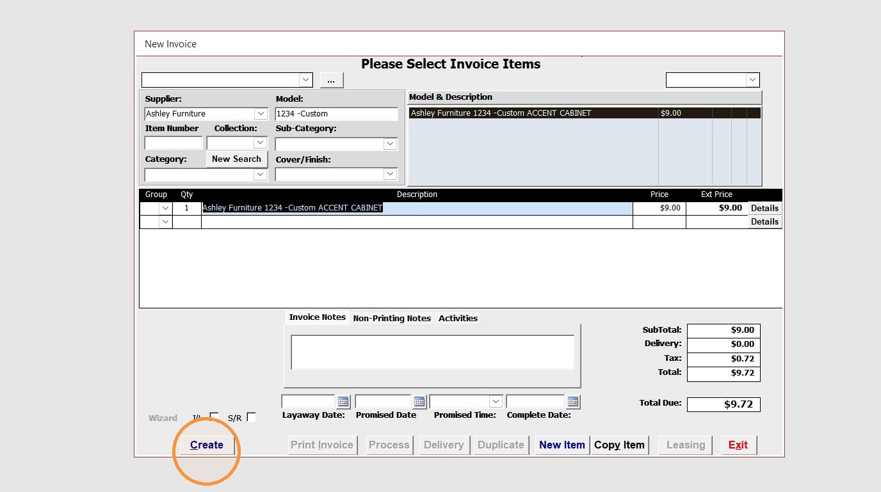Open the Group dropdown in the empty second row
This screenshot has height=492, width=881.
tap(165, 222)
